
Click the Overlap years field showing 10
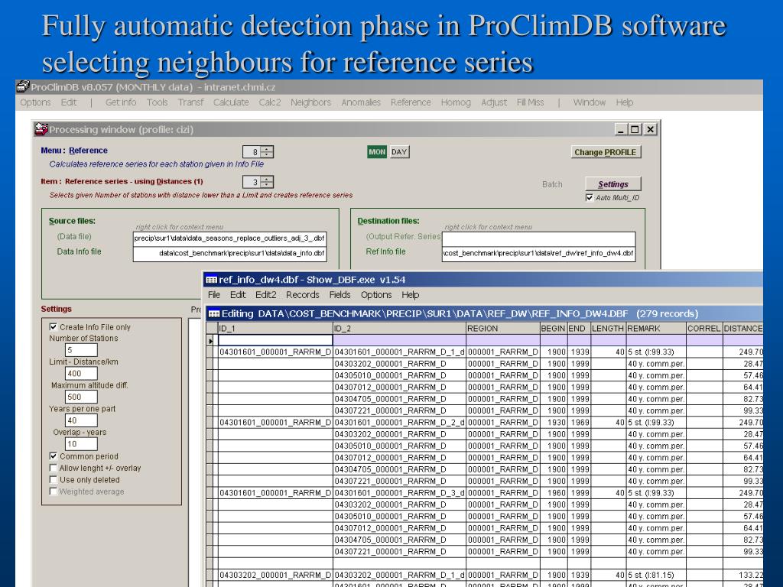tap(81, 444)
